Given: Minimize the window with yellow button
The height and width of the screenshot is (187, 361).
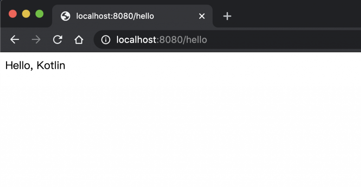Looking at the screenshot, I should 26,14.
